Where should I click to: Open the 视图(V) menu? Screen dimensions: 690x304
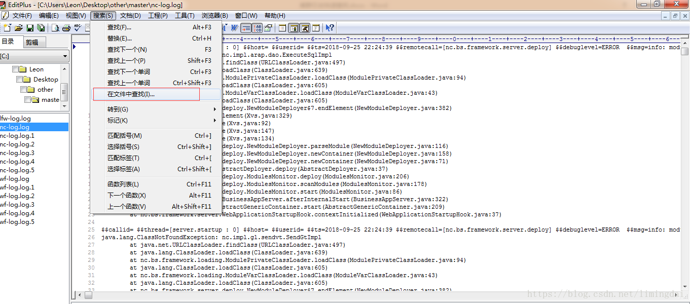[x=76, y=16]
